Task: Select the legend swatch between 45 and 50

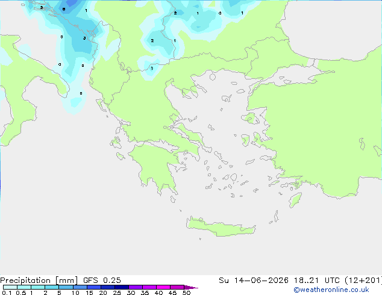Action: [177, 287]
